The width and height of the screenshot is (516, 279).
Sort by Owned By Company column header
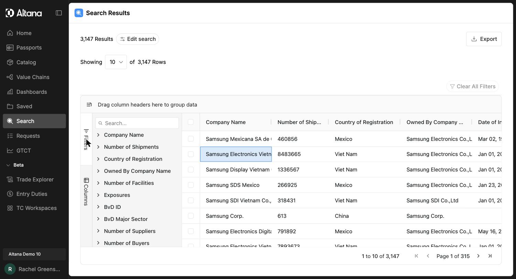click(436, 122)
